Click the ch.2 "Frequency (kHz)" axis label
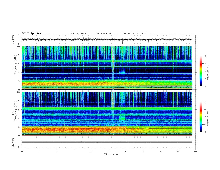Viewport: 220px width, 170px height. 15,111
